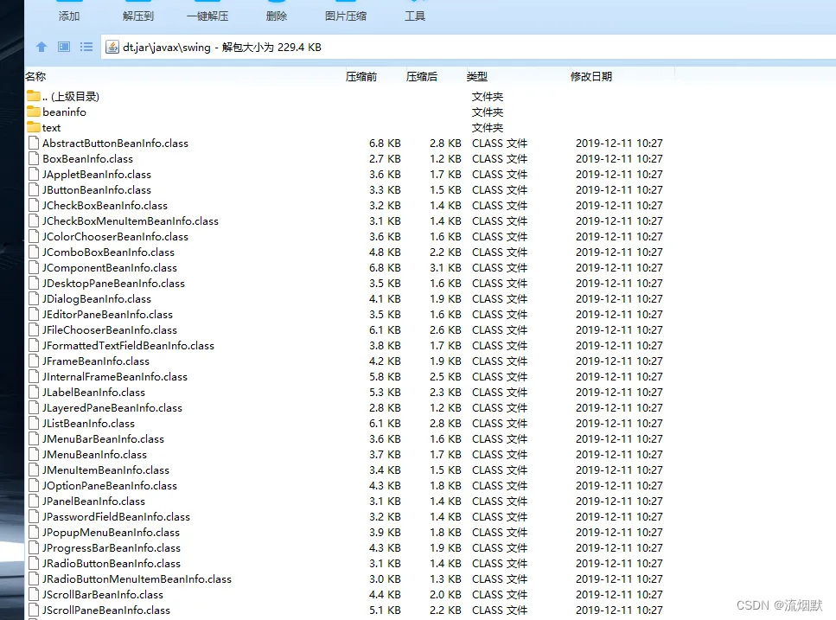The image size is (836, 620).
Task: Click the file icon of JButtonBeanInfo.class
Action: point(34,189)
